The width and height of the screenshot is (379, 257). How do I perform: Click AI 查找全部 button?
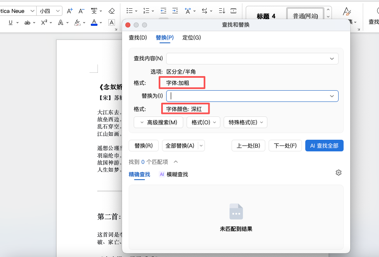[x=324, y=146]
